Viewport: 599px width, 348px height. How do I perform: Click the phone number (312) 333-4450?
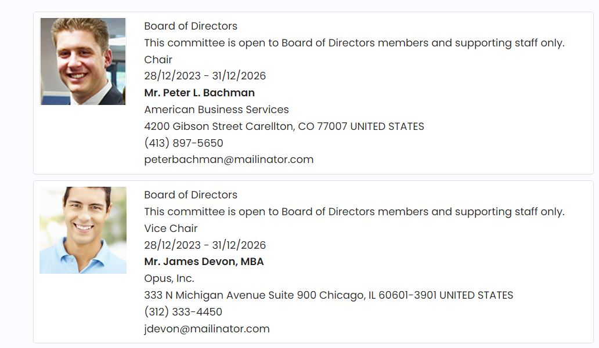pyautogui.click(x=183, y=312)
